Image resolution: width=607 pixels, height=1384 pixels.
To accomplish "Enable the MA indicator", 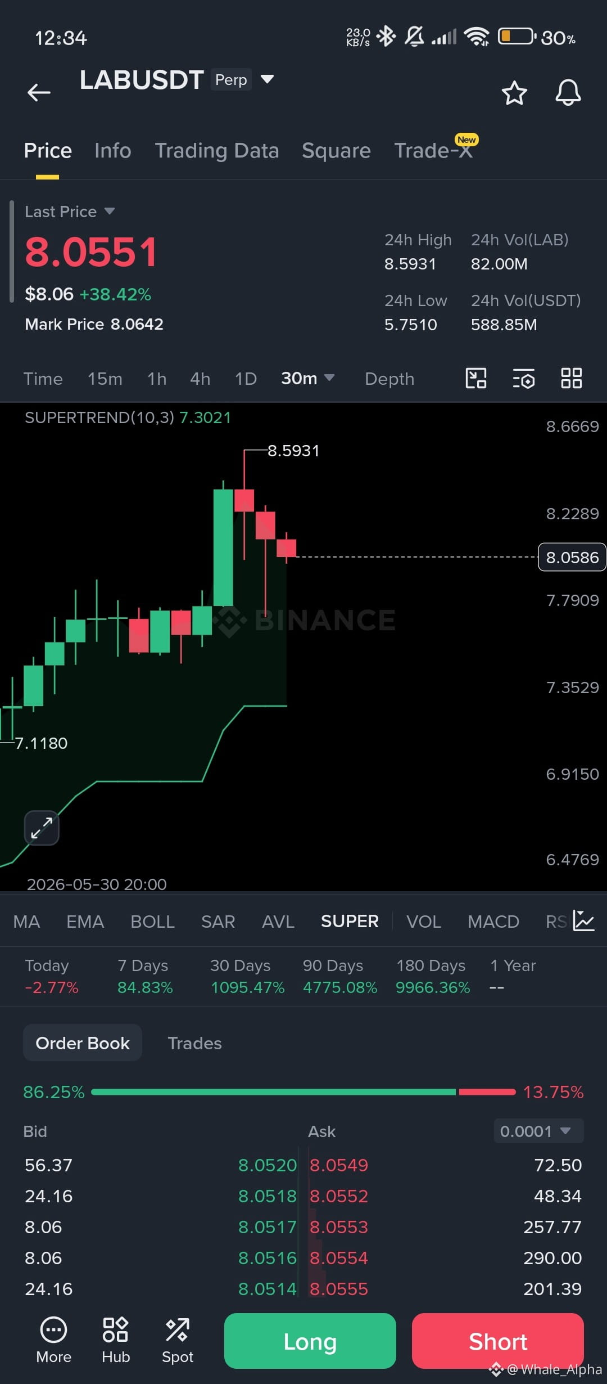I will pyautogui.click(x=26, y=922).
